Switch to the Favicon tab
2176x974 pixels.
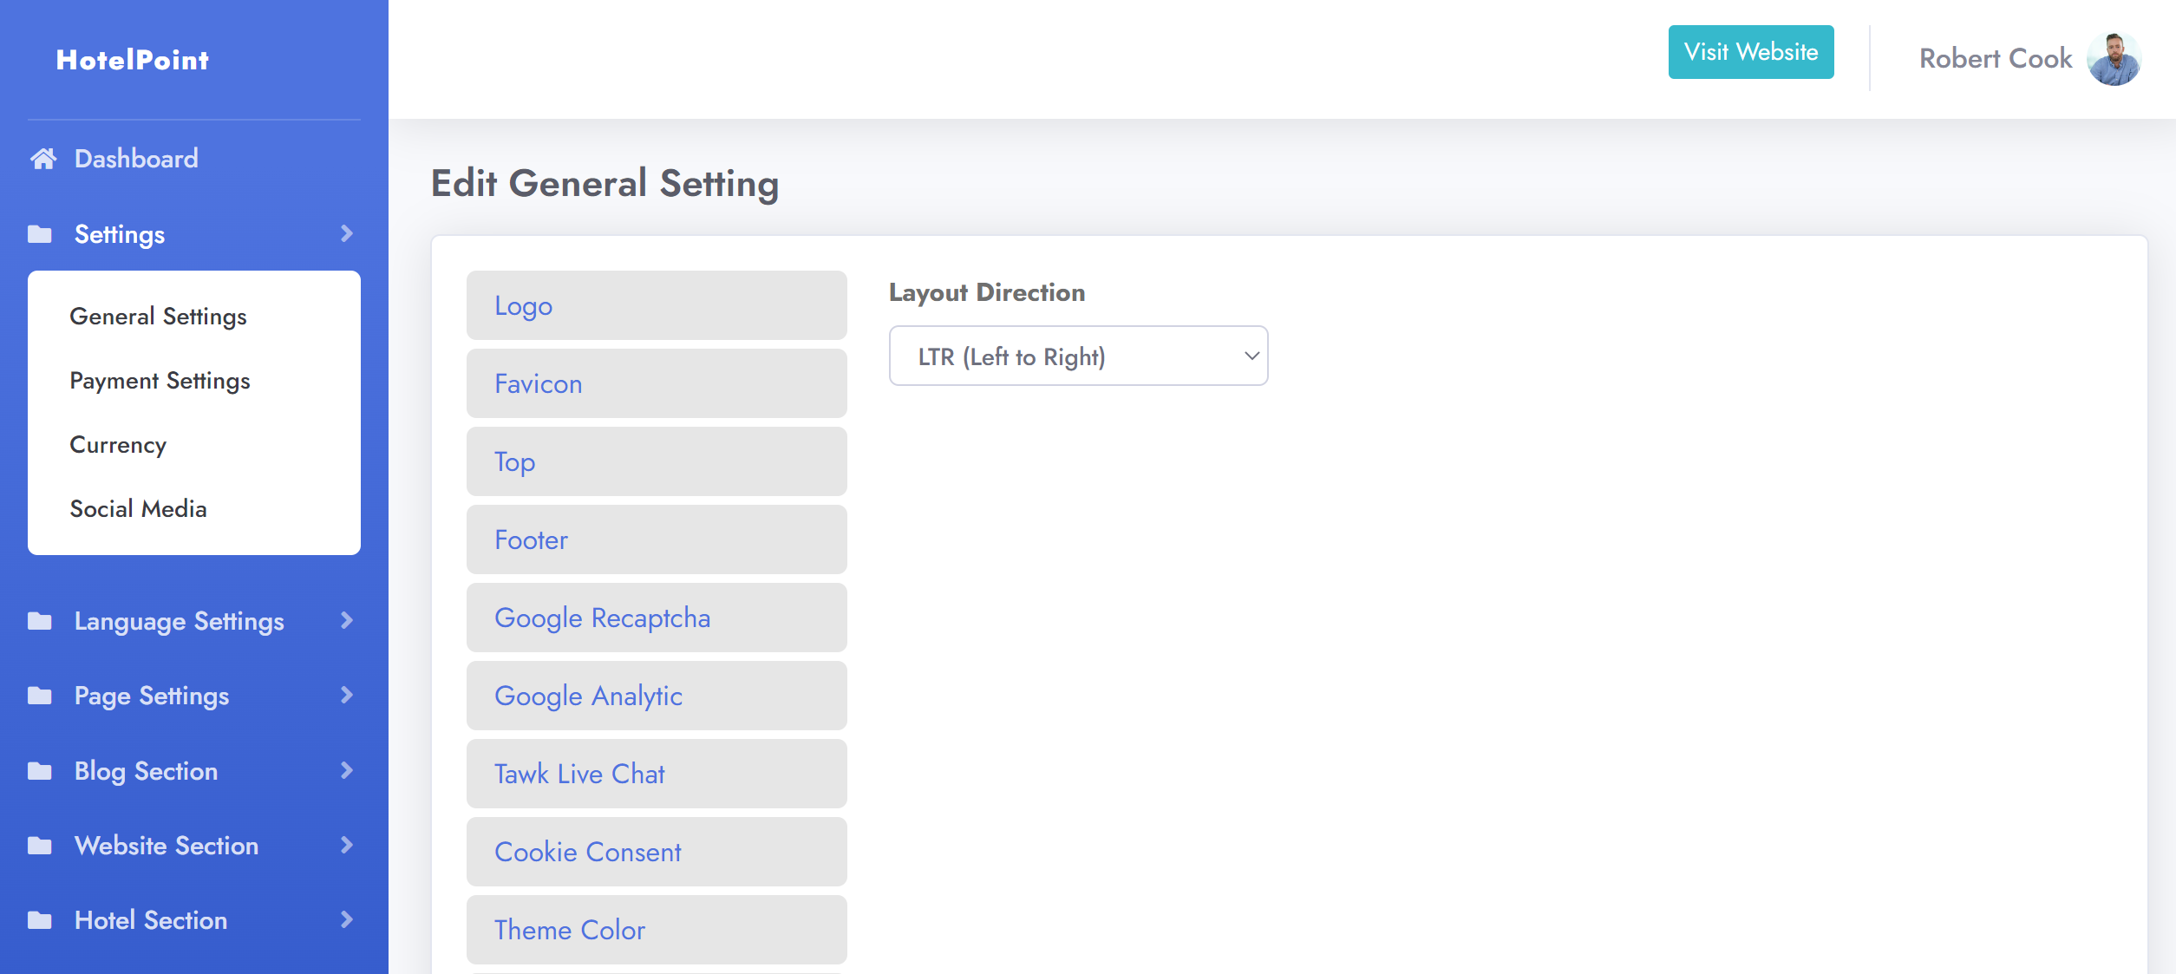point(656,383)
